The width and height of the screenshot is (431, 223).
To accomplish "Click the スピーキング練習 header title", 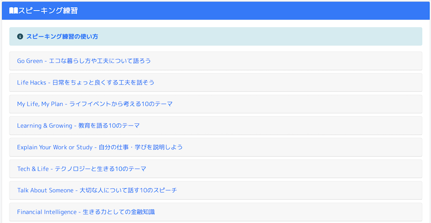I will click(48, 11).
